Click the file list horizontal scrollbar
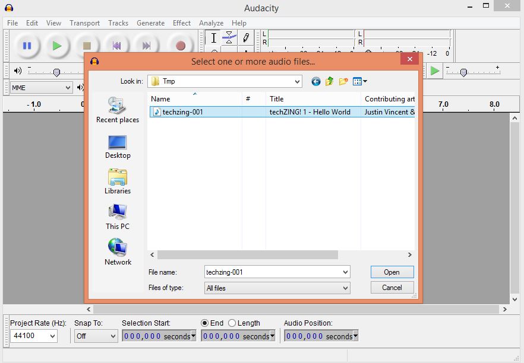 pos(248,255)
